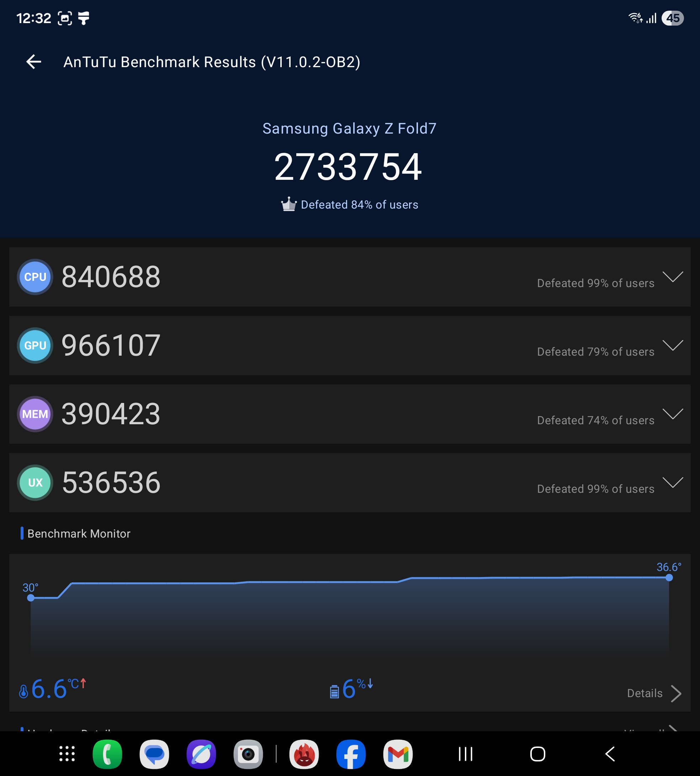Open the Phone app in dock
This screenshot has width=700, height=776.
click(107, 754)
